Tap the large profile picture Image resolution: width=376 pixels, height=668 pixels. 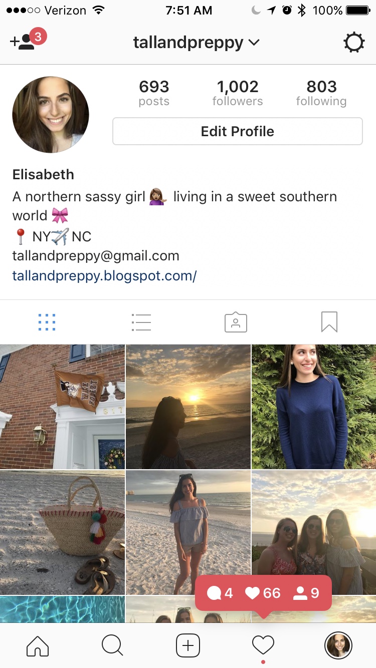pos(51,115)
